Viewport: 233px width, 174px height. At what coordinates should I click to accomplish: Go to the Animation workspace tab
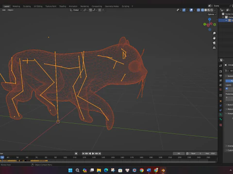(73, 6)
